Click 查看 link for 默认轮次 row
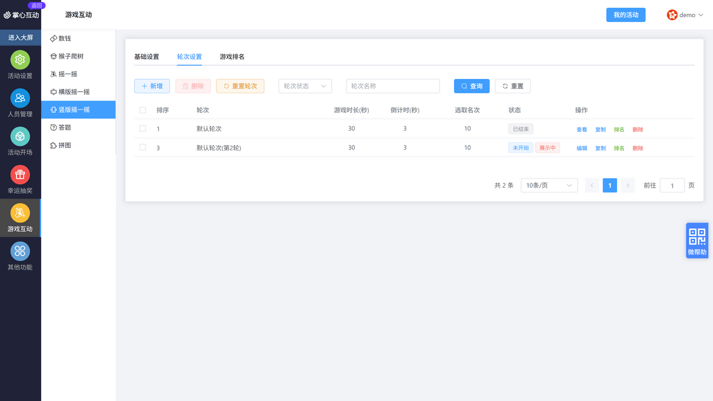 pyautogui.click(x=582, y=130)
